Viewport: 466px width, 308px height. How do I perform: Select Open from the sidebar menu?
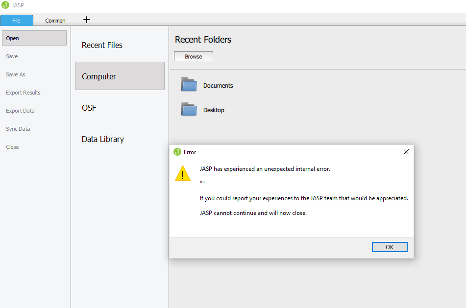point(12,38)
